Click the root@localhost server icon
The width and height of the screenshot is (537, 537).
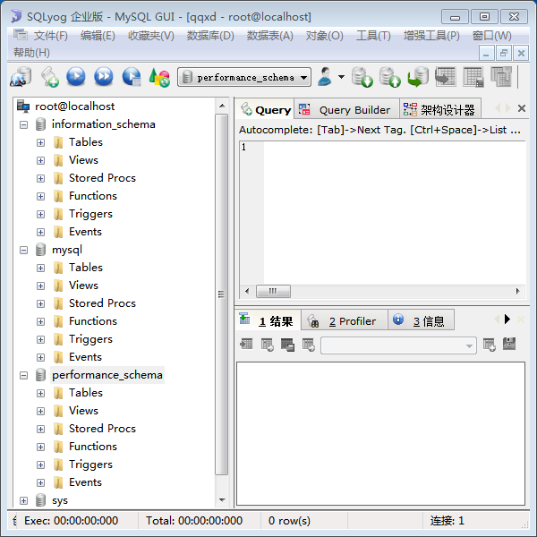(x=23, y=107)
